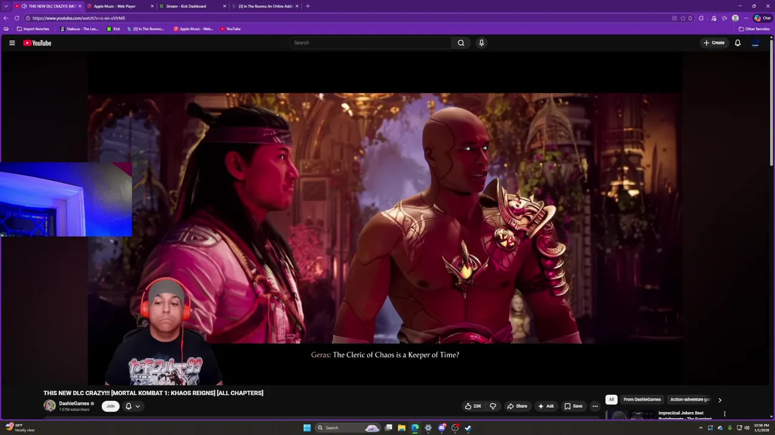
Task: Open Discord from the taskbar
Action: click(441, 428)
